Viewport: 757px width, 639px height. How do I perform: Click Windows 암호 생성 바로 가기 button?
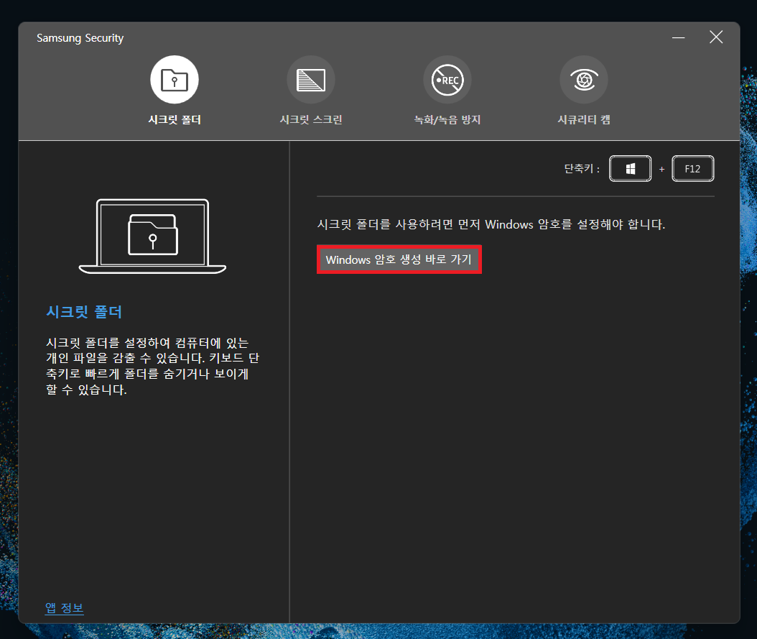tap(399, 259)
